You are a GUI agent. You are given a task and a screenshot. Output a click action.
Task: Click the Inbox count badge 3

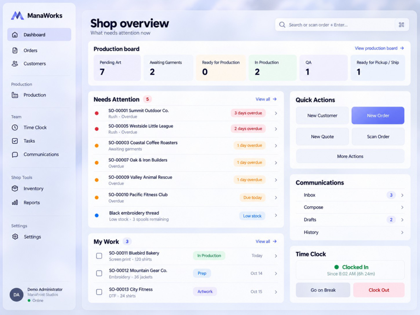coord(391,195)
